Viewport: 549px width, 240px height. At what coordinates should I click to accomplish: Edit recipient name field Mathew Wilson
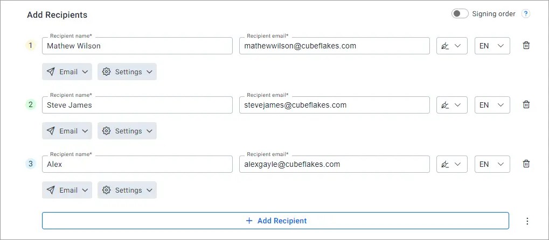(137, 46)
